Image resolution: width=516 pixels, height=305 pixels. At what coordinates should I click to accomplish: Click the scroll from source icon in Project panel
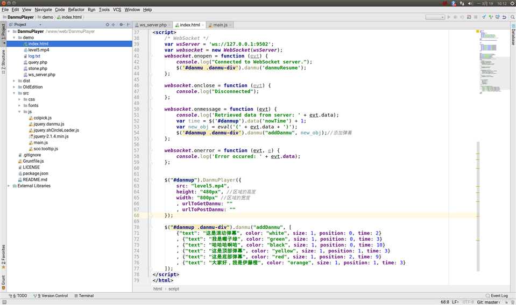(x=107, y=25)
